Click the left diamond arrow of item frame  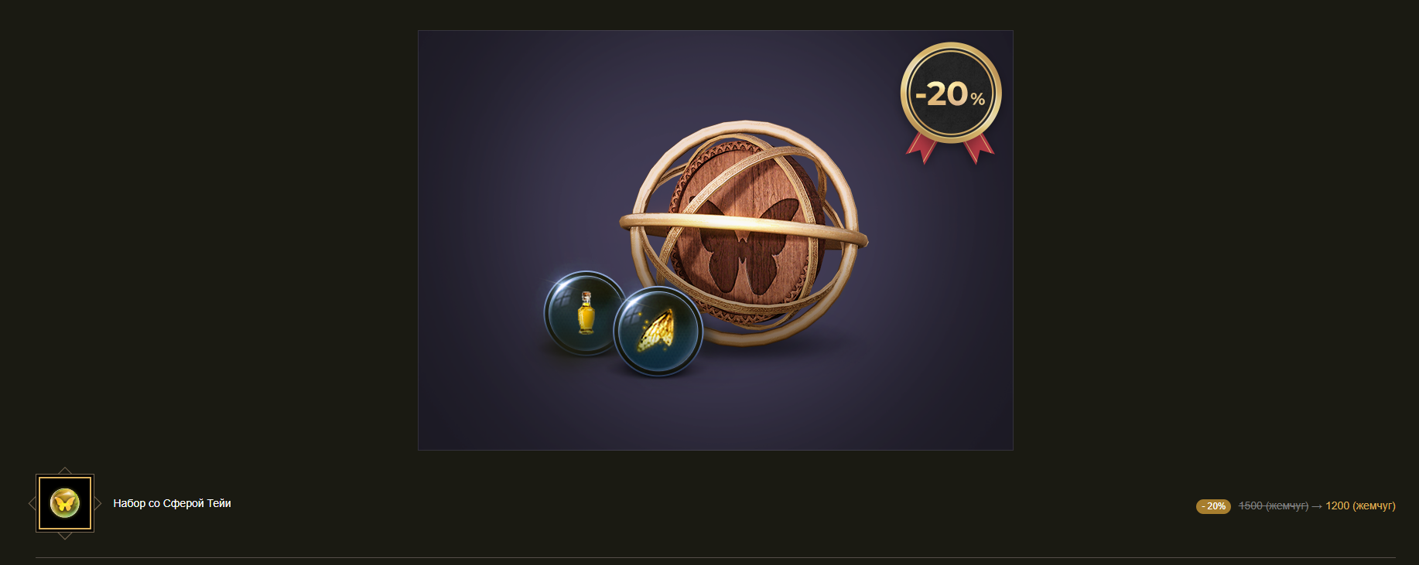32,504
